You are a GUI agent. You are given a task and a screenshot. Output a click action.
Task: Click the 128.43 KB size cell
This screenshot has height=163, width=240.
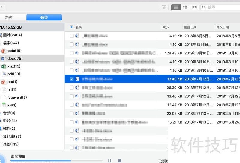coord(174,53)
